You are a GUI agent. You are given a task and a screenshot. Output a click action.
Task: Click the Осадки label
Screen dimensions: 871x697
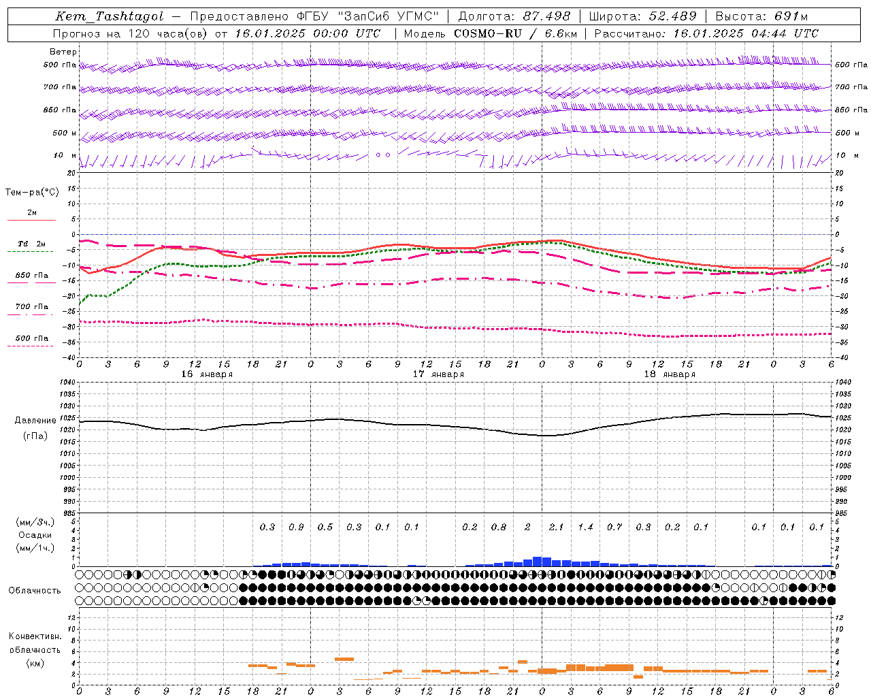(35, 535)
